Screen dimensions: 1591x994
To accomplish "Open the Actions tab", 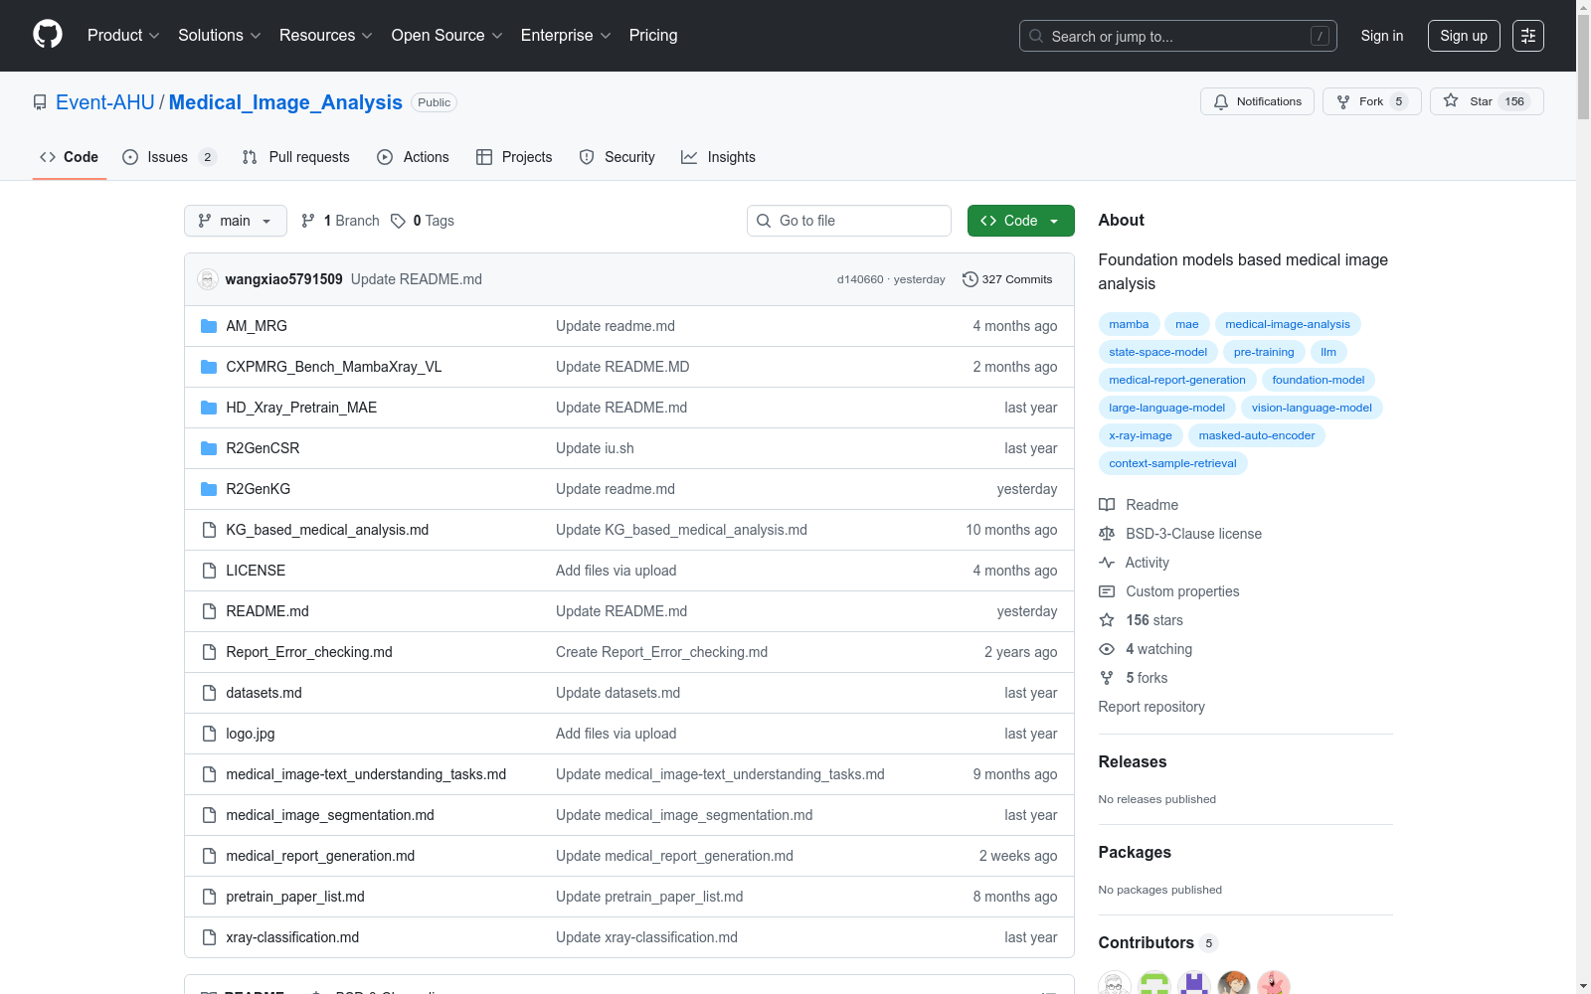I will point(414,157).
